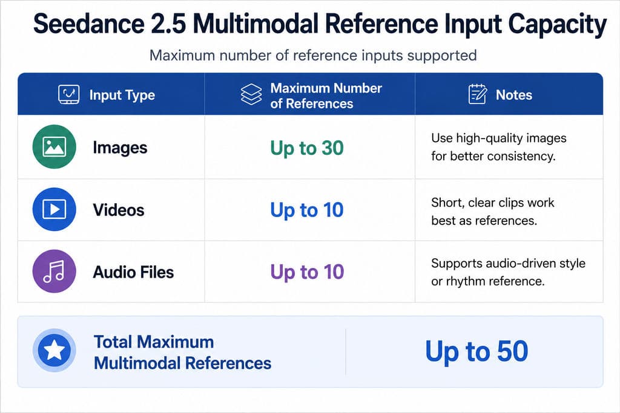Click the 'Supports audio-driven style' note
This screenshot has height=413, width=620.
point(508,272)
